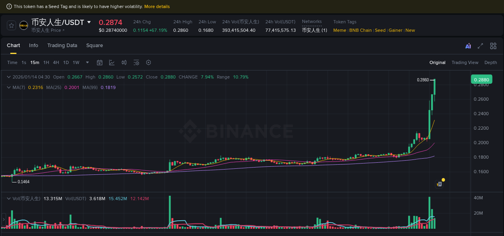Open the AI analysis feature

pos(468,46)
